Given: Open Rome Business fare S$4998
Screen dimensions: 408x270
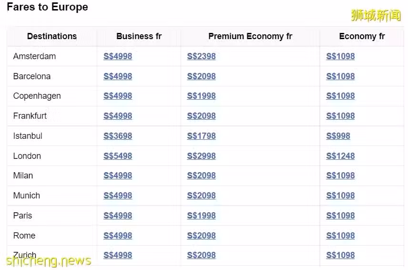Looking at the screenshot, I should click(118, 236).
